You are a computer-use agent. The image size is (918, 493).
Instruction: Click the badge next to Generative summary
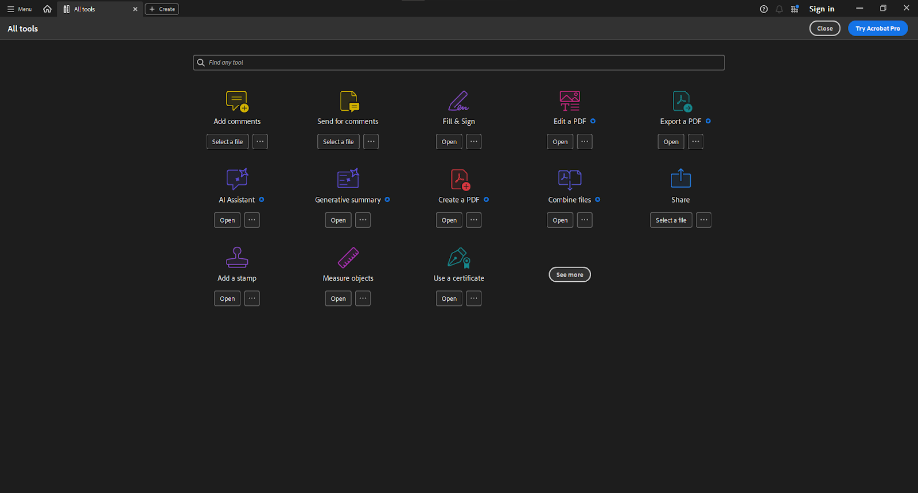[387, 200]
